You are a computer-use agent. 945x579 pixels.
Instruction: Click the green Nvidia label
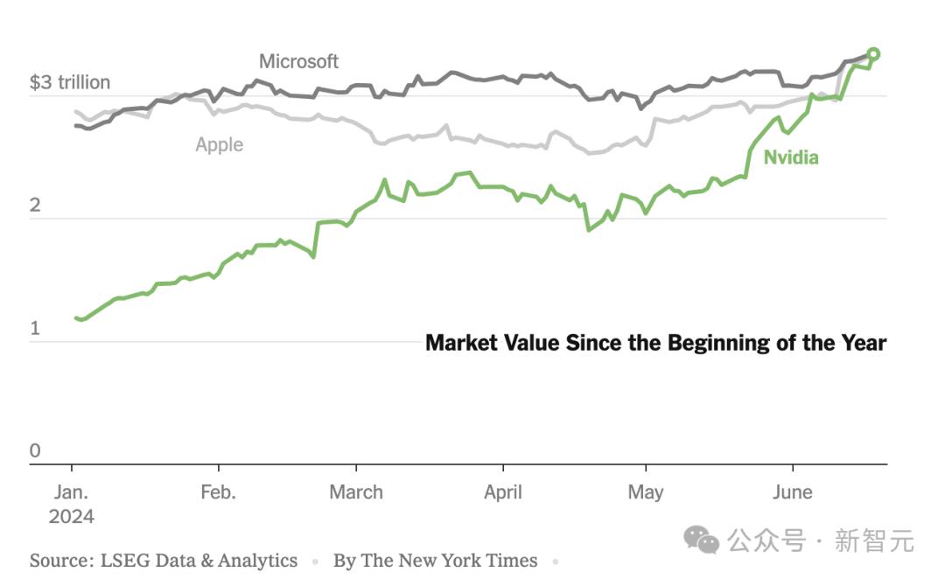791,157
